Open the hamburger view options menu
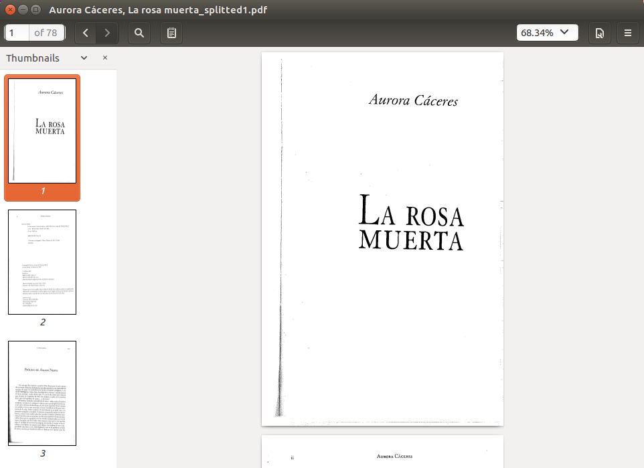The height and width of the screenshot is (468, 644). pyautogui.click(x=627, y=33)
